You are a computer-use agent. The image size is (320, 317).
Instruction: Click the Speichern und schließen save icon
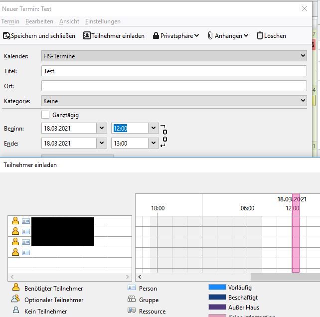[x=6, y=36]
